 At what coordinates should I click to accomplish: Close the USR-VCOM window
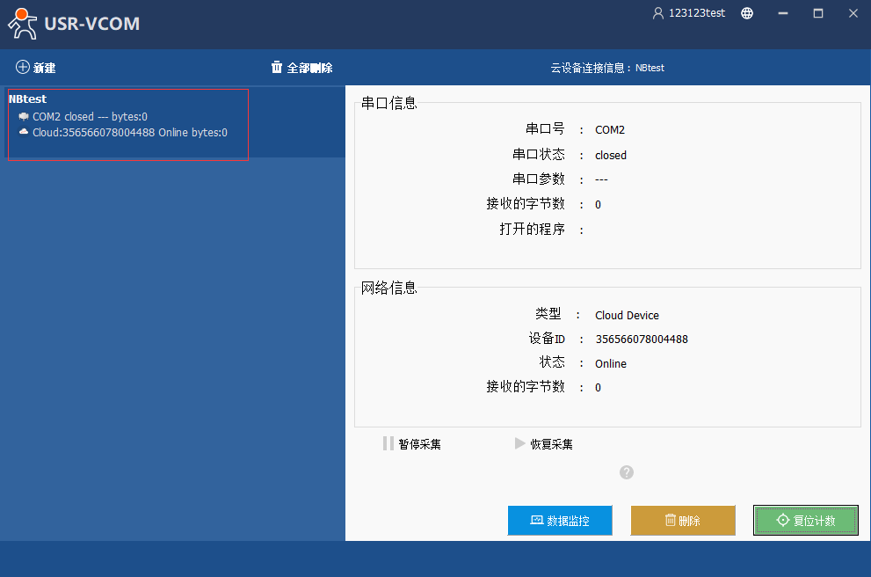[853, 13]
